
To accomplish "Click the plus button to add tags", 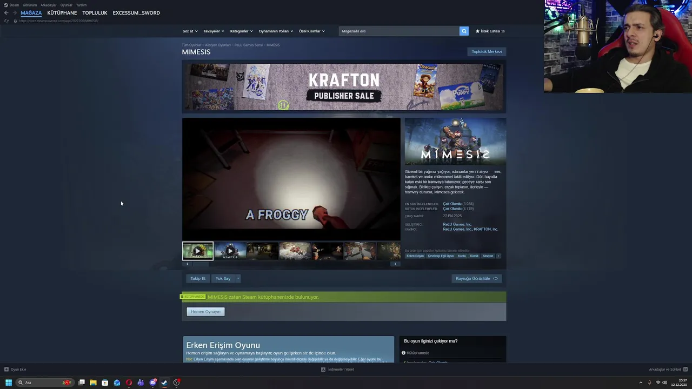I will tap(498, 256).
